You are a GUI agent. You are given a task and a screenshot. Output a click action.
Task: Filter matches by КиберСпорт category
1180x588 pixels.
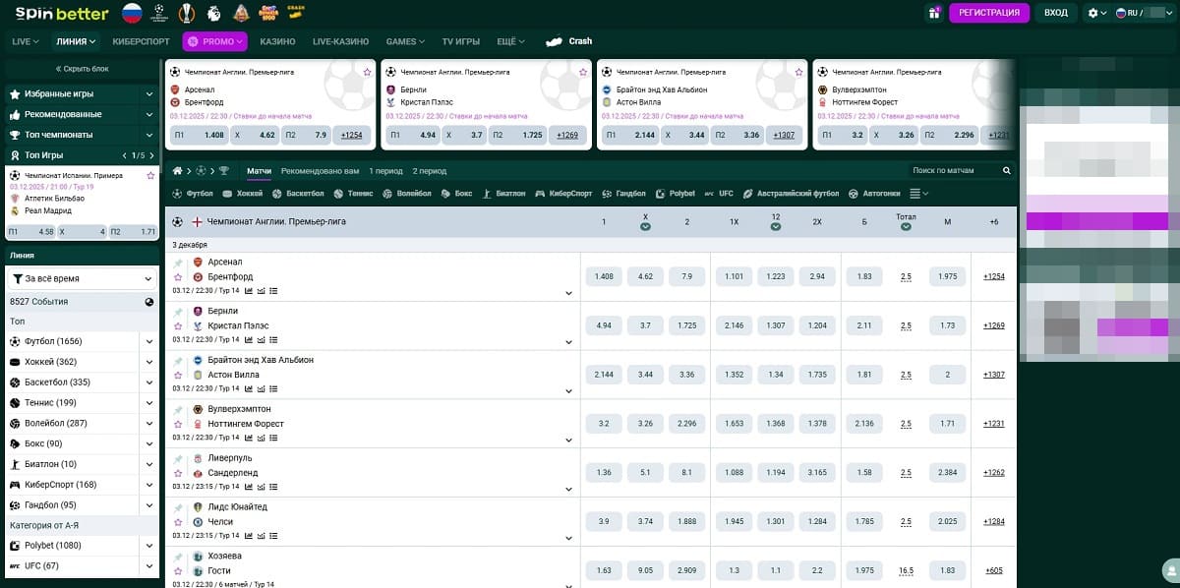(562, 194)
